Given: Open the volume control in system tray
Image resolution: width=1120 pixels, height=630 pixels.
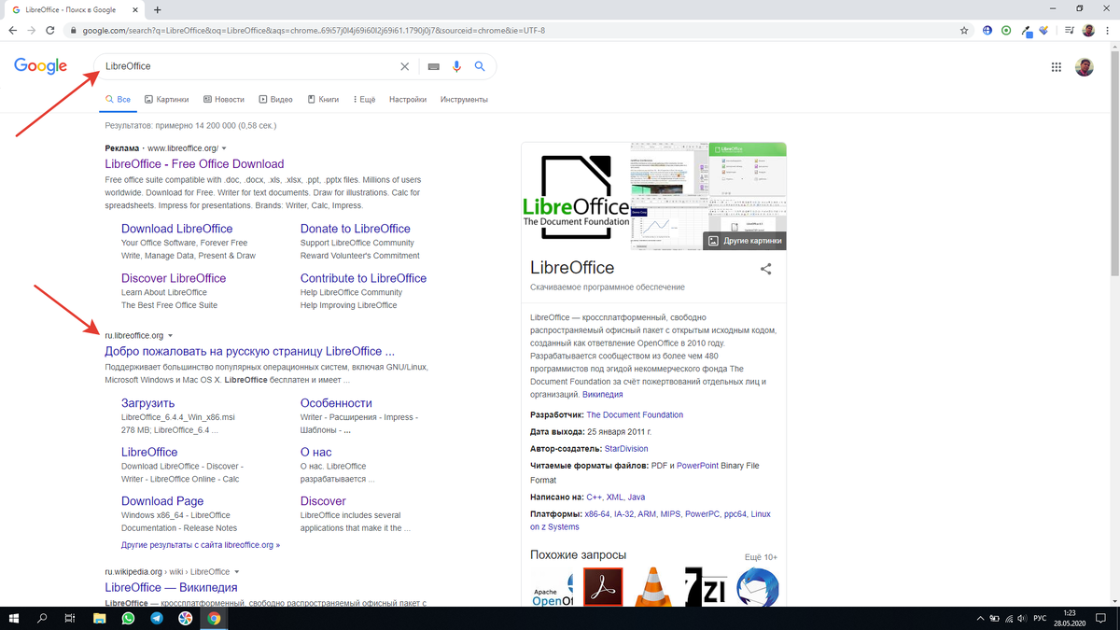Looking at the screenshot, I should [x=1022, y=618].
